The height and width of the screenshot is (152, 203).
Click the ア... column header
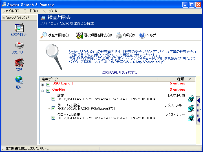pyautogui.click(x=190, y=79)
